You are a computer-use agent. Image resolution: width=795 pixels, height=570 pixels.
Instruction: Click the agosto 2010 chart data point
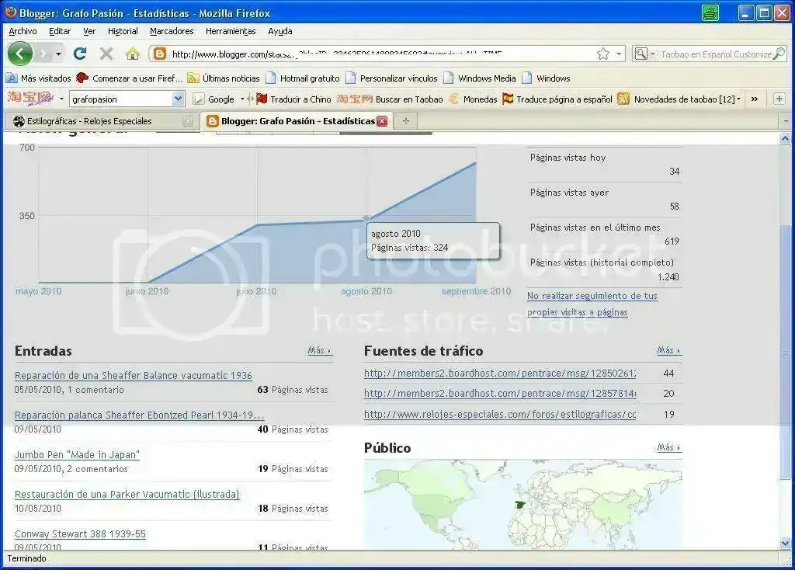point(366,218)
